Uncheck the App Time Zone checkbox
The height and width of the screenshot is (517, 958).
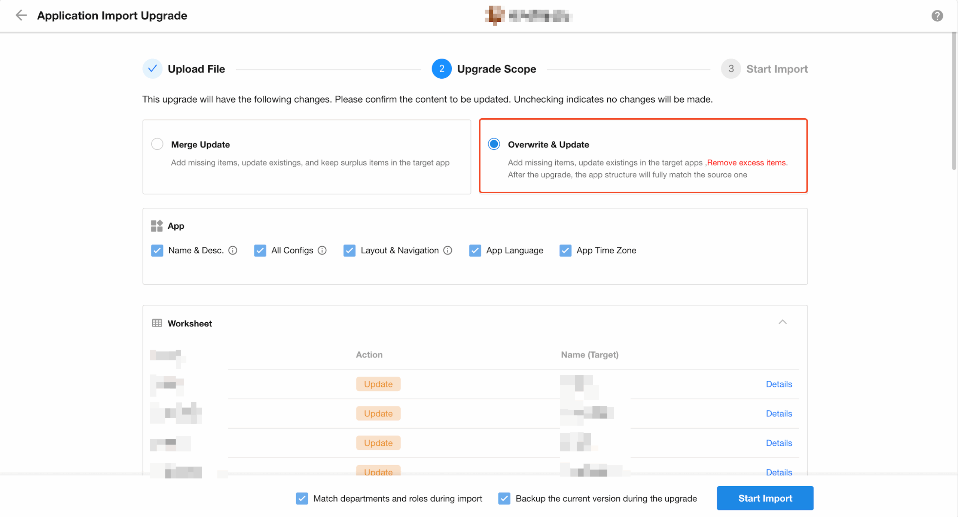click(x=565, y=250)
